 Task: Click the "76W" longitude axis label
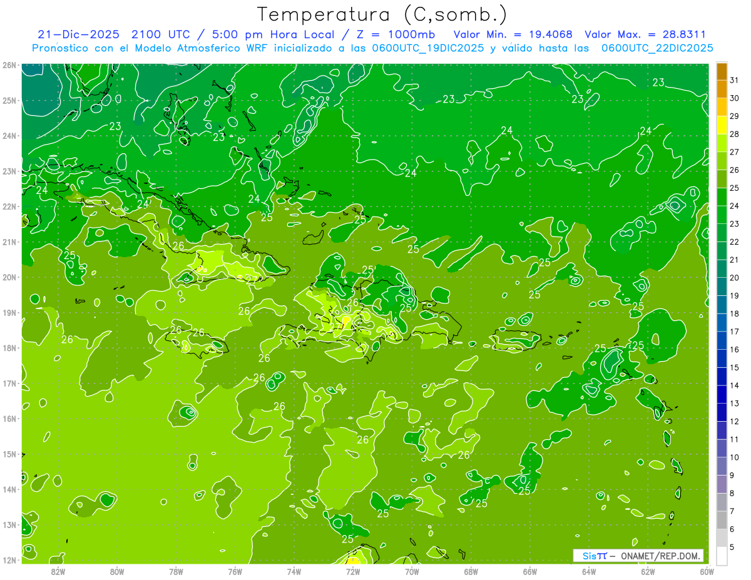click(235, 571)
